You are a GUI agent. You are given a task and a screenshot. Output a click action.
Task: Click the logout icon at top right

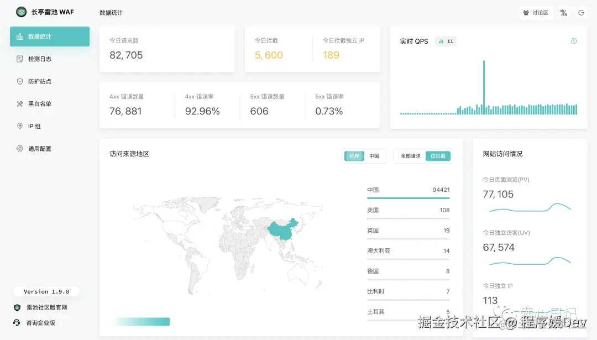click(582, 13)
